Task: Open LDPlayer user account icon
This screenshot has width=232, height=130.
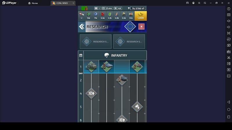Action: point(193,3)
